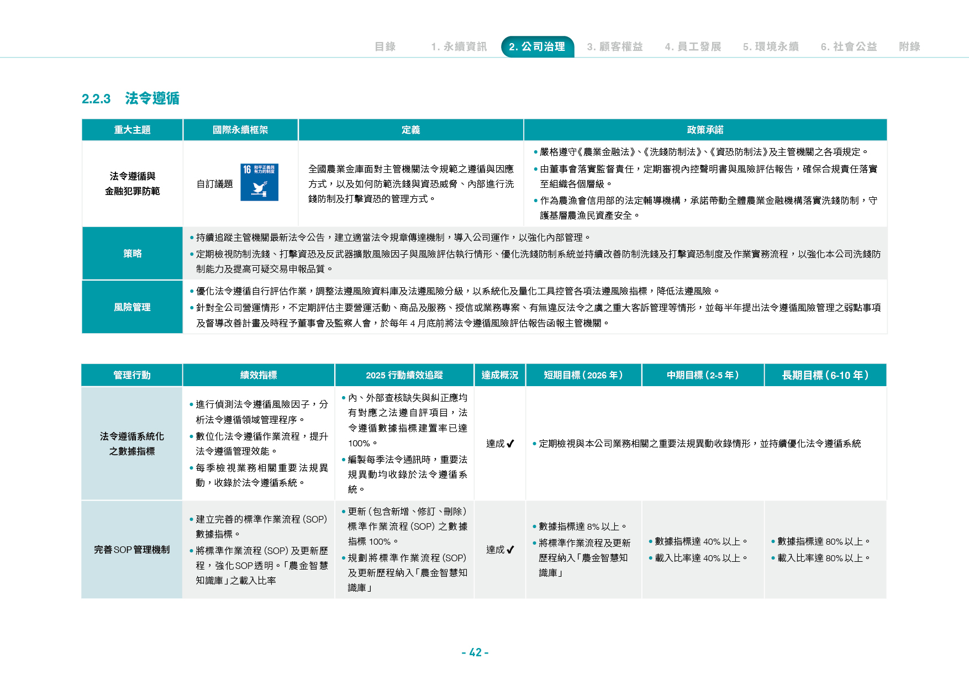Select the 策略 row label cell

click(x=133, y=254)
